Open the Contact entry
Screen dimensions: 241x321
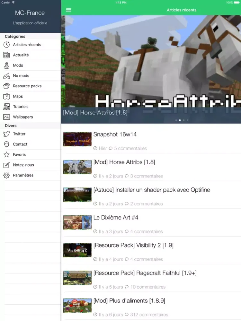[x=20, y=144]
